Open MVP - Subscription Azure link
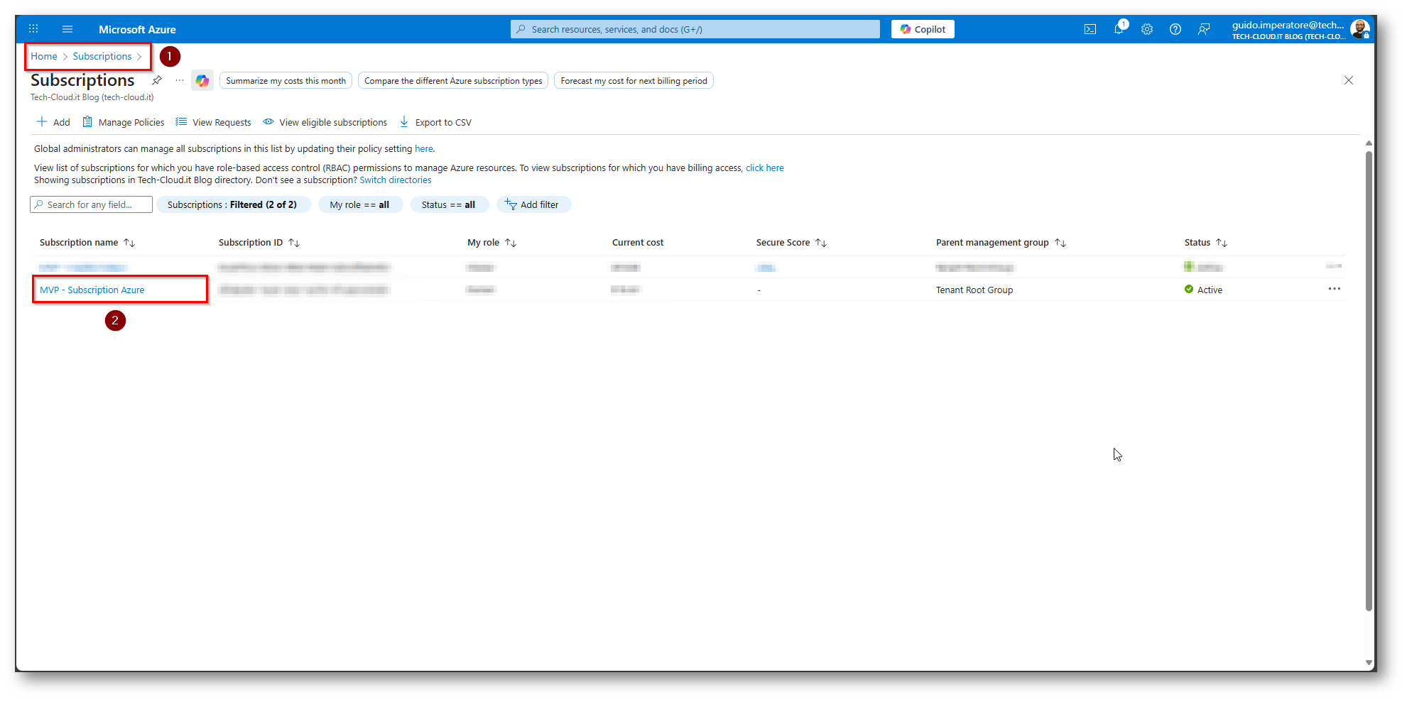 (x=92, y=290)
